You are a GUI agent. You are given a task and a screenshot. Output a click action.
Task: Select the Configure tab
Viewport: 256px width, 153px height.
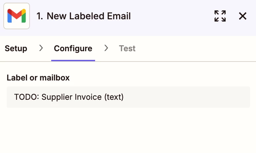click(x=73, y=49)
